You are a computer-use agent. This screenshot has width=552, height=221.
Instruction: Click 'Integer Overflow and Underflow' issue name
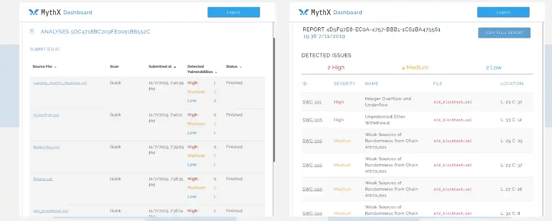pyautogui.click(x=388, y=102)
